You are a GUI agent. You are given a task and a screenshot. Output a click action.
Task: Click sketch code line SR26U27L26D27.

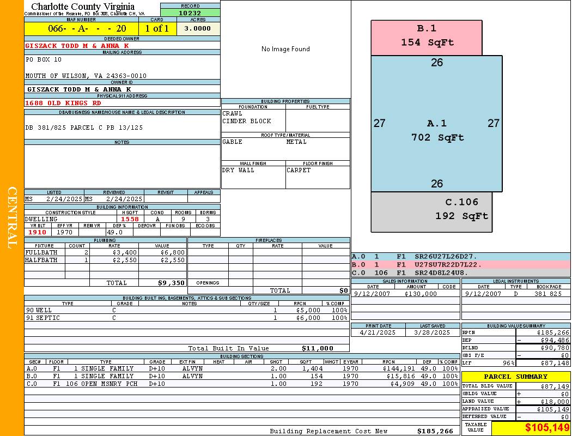pyautogui.click(x=446, y=257)
